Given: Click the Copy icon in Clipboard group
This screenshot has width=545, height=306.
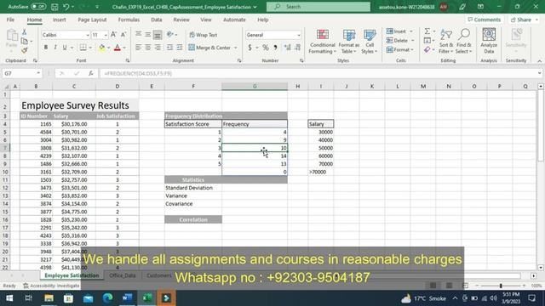Looking at the screenshot, I should pyautogui.click(x=25, y=41).
